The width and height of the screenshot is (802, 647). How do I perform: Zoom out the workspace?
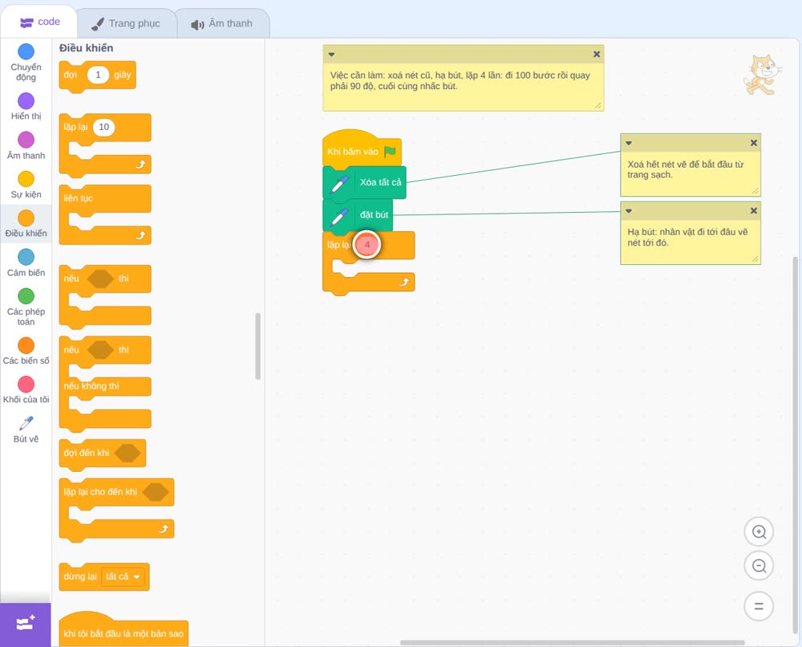point(759,566)
